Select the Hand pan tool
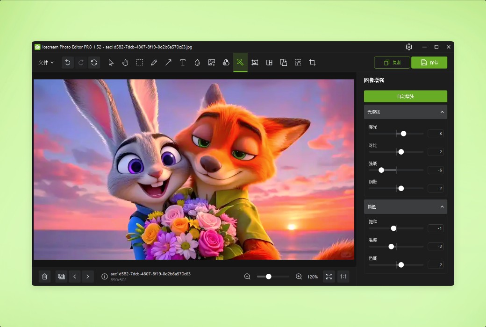The width and height of the screenshot is (486, 327). coord(125,62)
